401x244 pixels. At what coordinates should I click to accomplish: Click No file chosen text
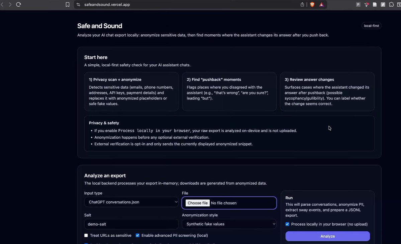tap(223, 203)
